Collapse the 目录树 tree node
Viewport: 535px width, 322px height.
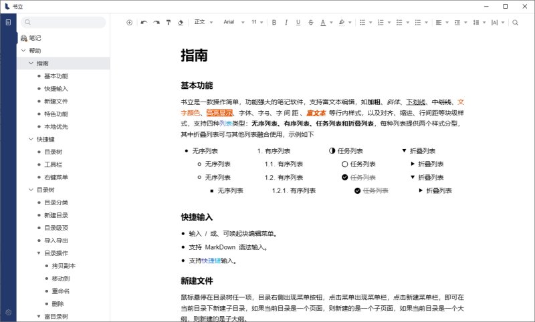[31, 190]
